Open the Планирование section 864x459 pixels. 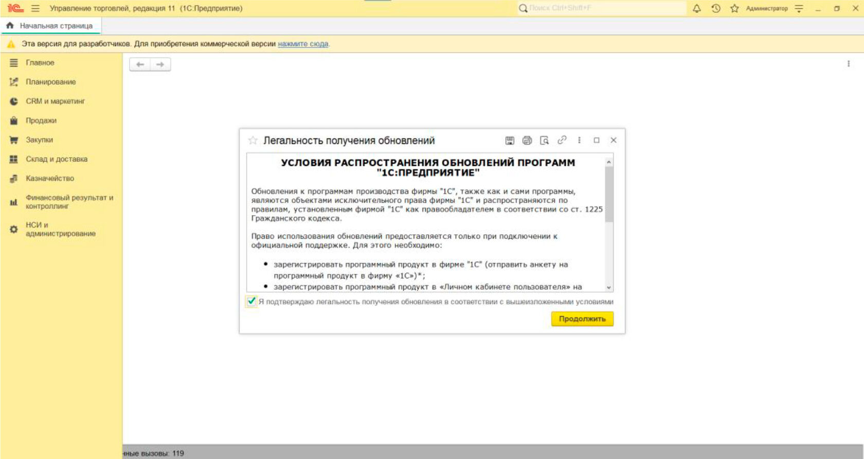coord(51,82)
